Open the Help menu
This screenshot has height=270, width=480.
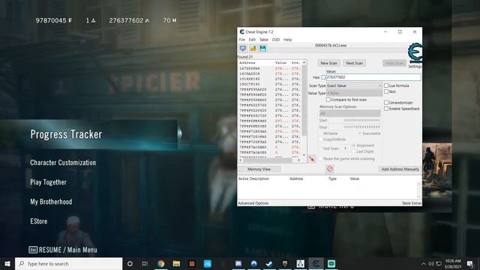pyautogui.click(x=287, y=40)
